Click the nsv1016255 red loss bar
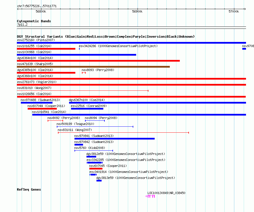Image resolution: width=254 pixels, height=212 pixels. pyautogui.click(x=46, y=49)
